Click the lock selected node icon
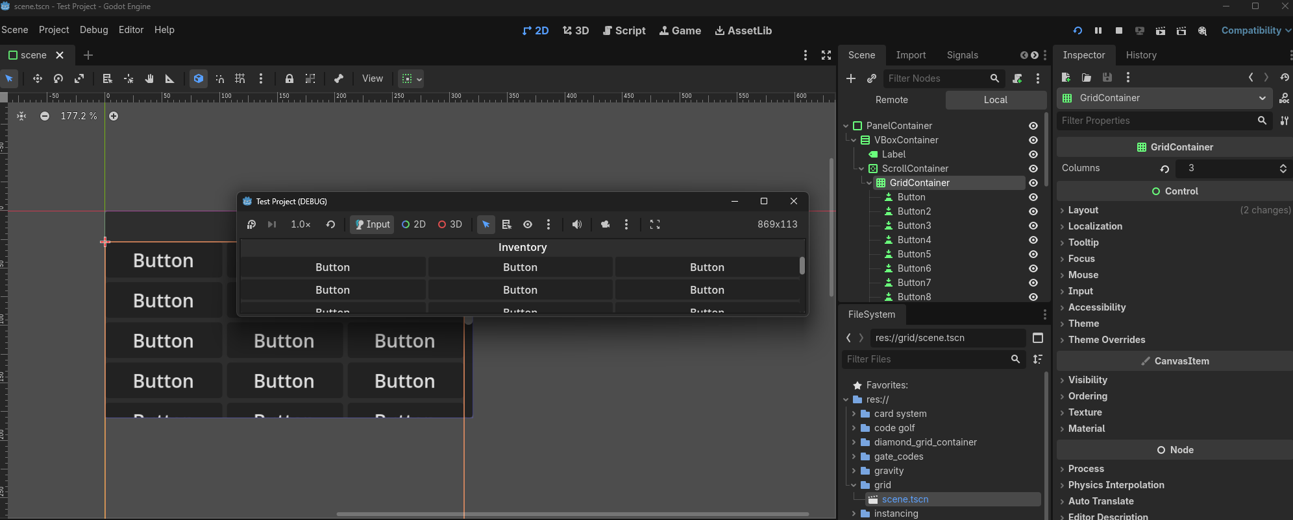1293x520 pixels. 289,78
